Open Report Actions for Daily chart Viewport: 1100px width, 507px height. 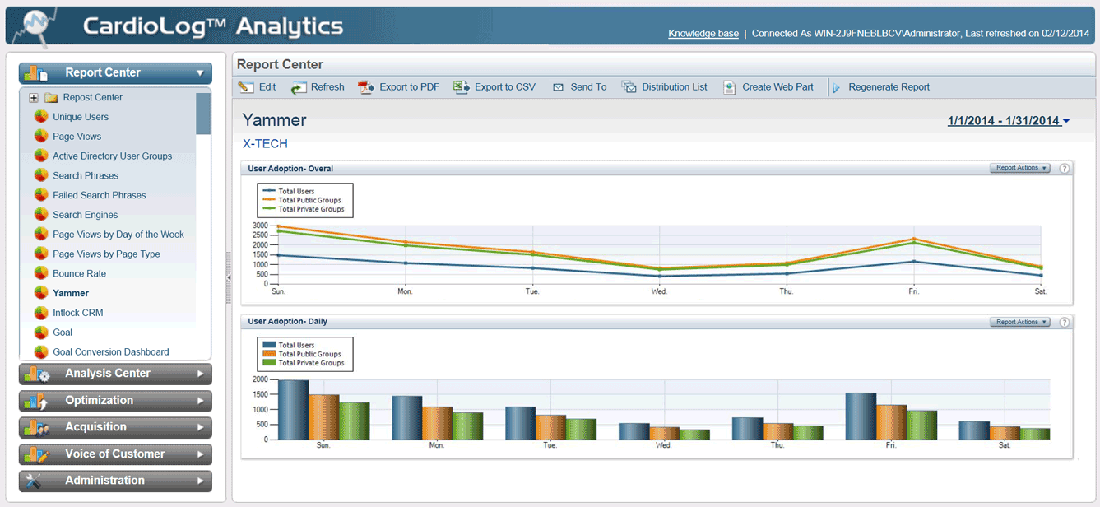(1020, 322)
